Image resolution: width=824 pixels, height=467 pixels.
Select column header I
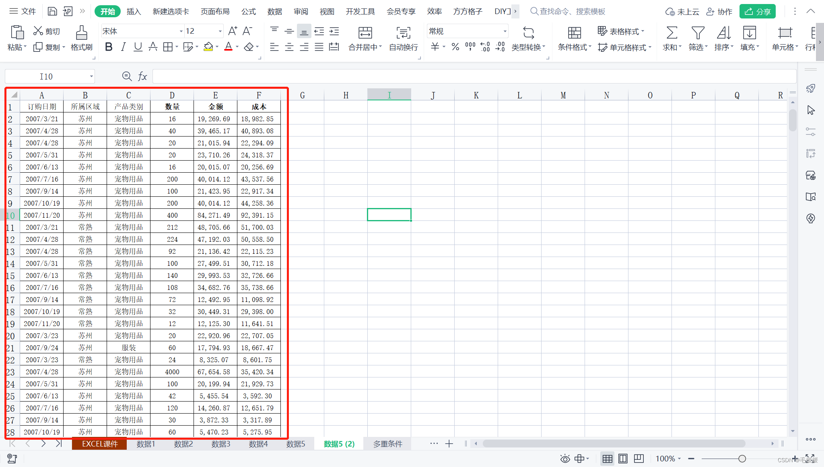click(389, 95)
